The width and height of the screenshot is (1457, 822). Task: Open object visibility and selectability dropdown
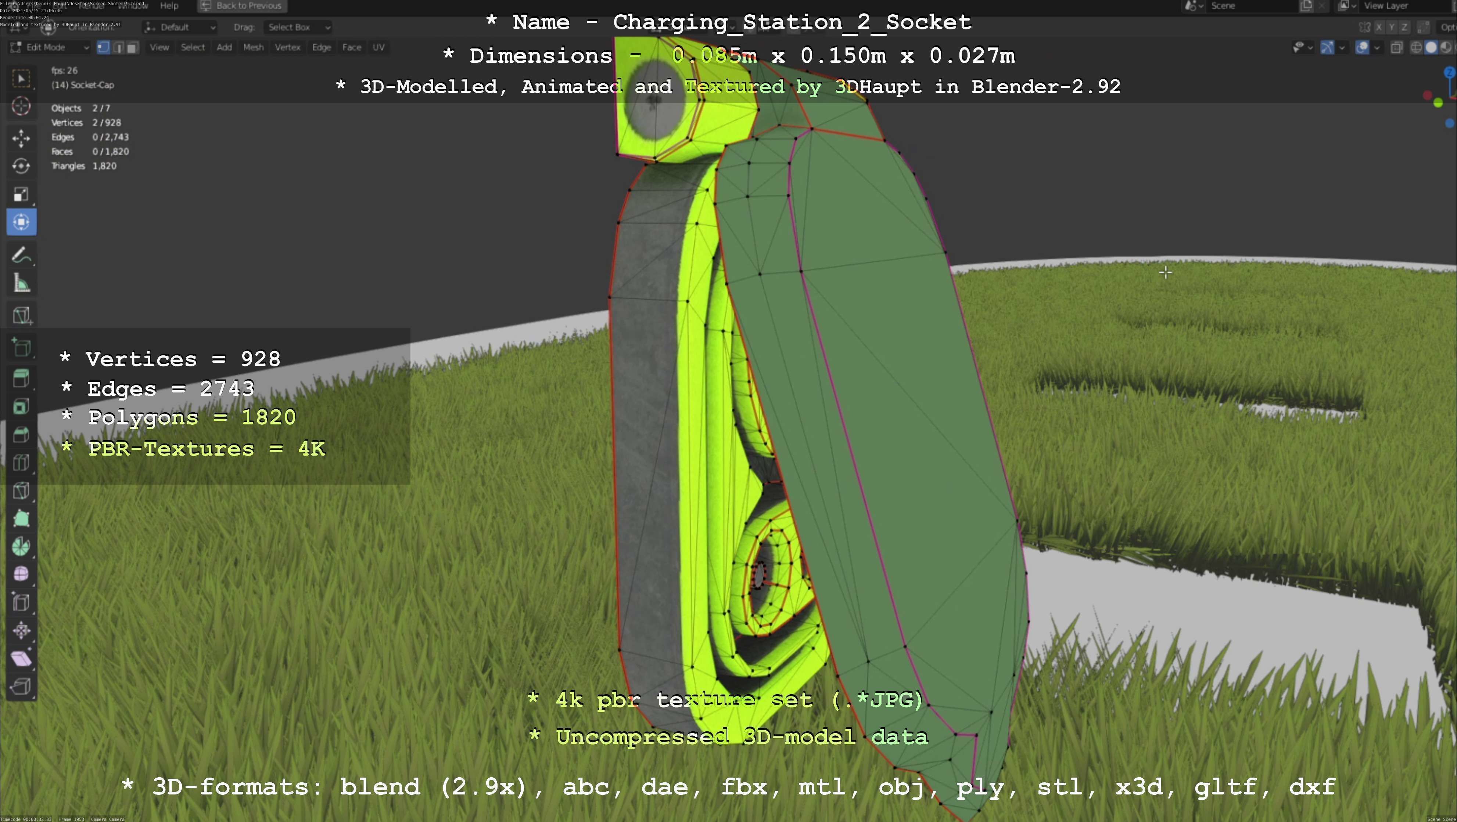click(1303, 47)
